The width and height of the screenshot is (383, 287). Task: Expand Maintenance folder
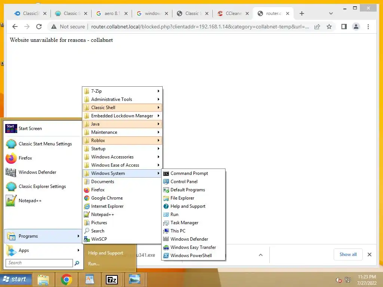tap(122, 132)
